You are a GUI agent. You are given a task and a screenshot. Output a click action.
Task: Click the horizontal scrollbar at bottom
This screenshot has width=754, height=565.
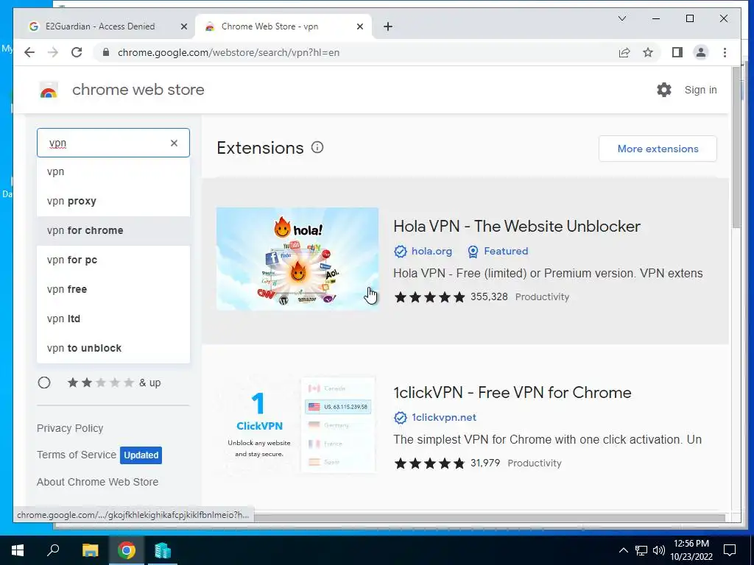pyautogui.click(x=490, y=517)
